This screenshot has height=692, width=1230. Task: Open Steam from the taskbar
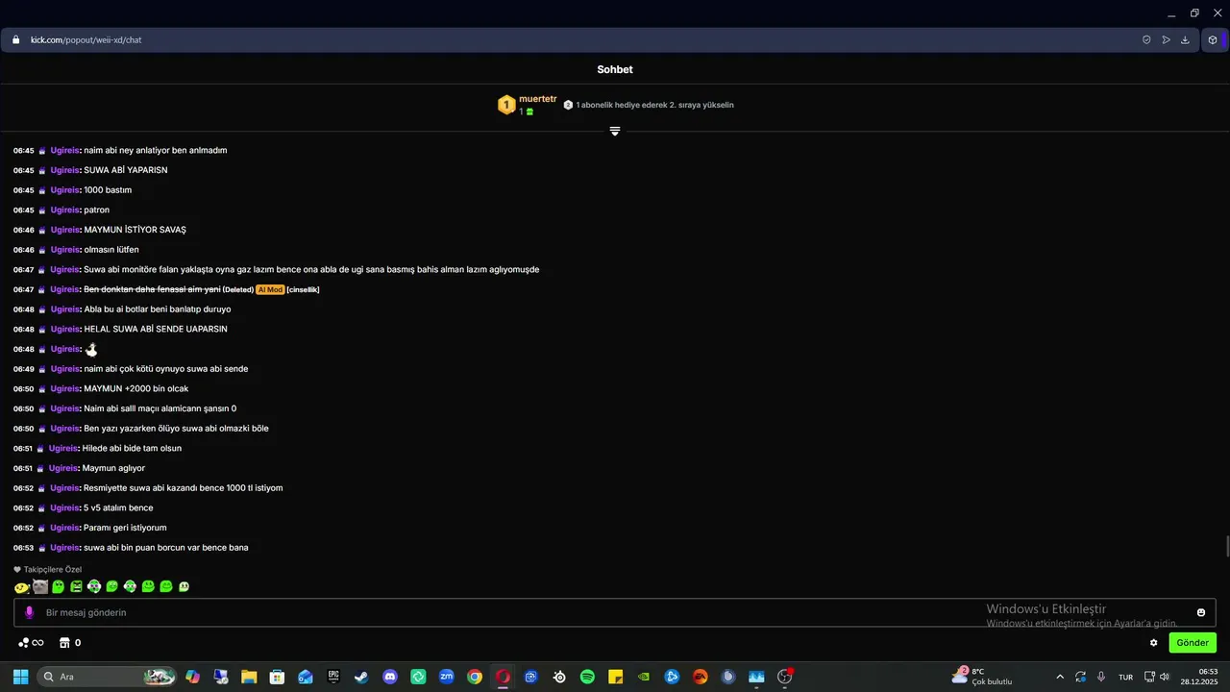click(361, 677)
